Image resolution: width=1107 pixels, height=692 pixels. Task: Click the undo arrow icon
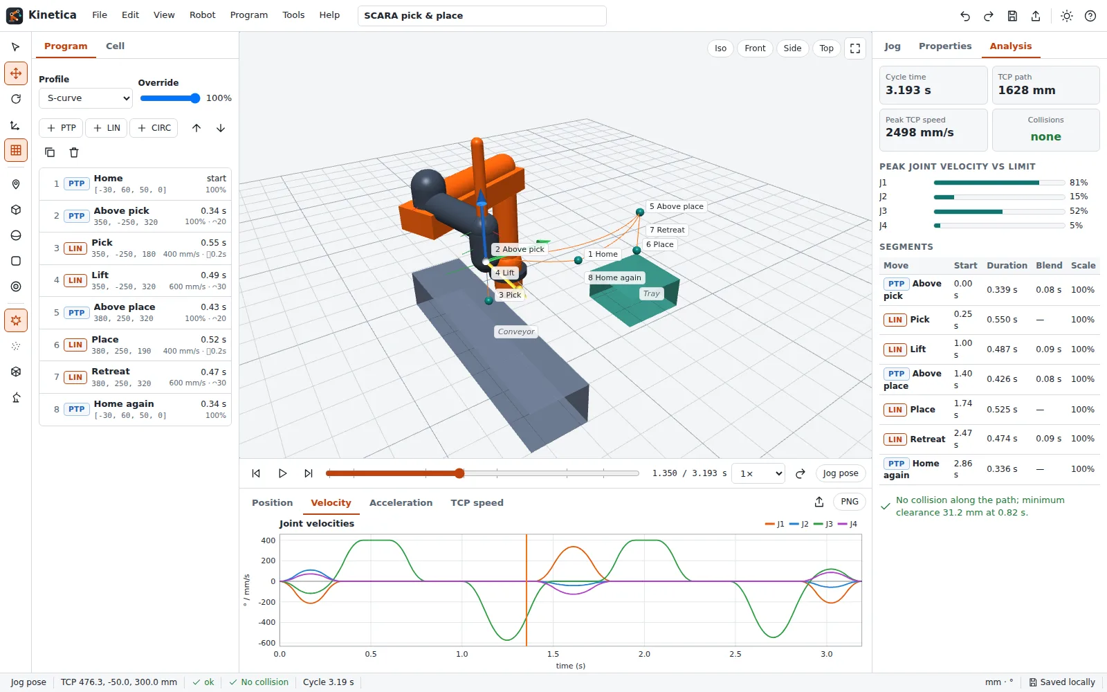965,16
